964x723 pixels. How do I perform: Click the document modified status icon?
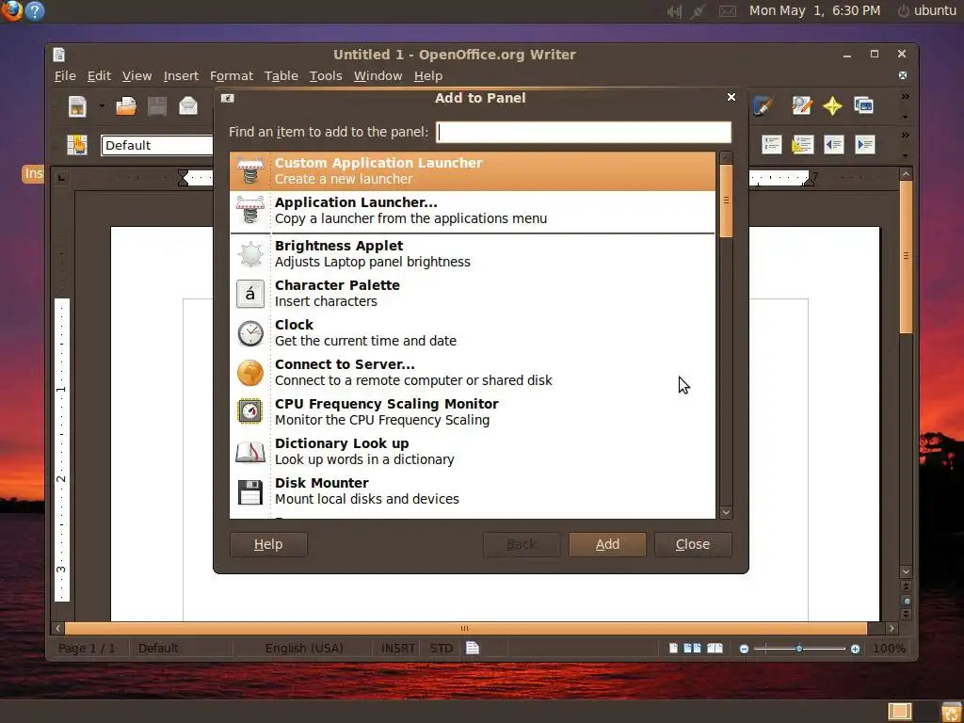[x=473, y=648]
